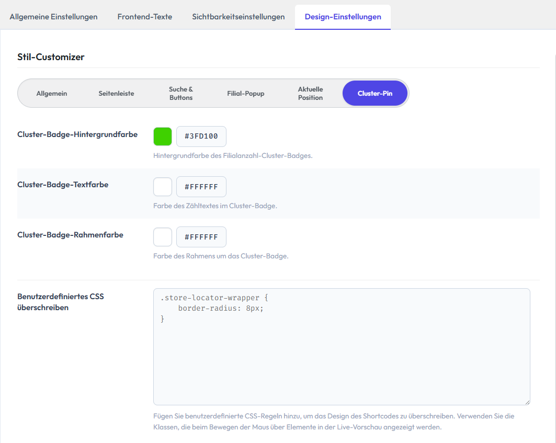Select the Design-Einstellungen tab
556x443 pixels.
click(x=343, y=17)
